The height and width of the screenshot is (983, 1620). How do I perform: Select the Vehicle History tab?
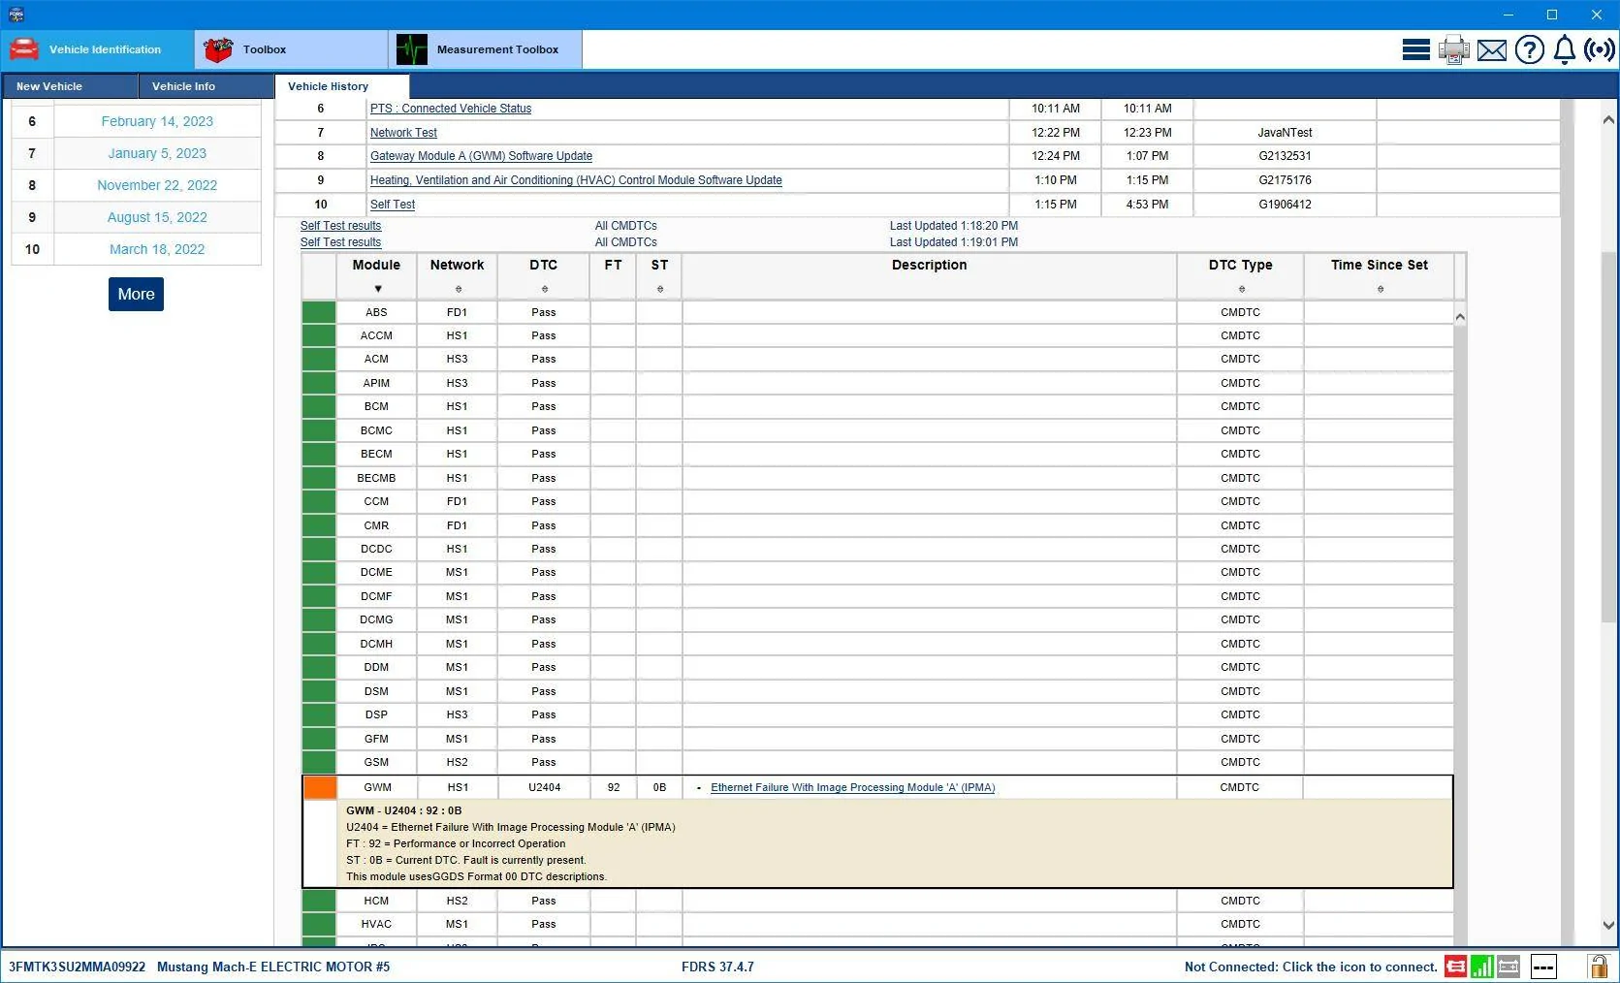(342, 86)
